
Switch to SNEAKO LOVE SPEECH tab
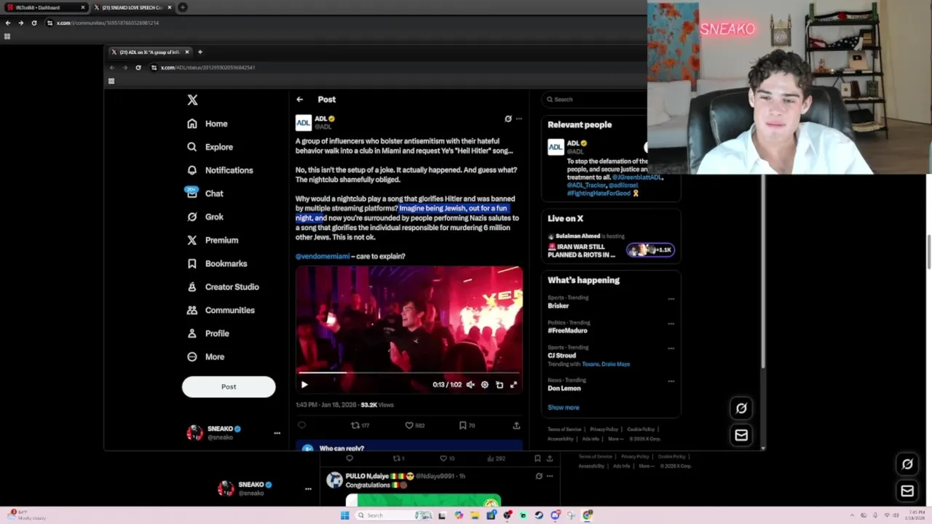click(x=132, y=7)
